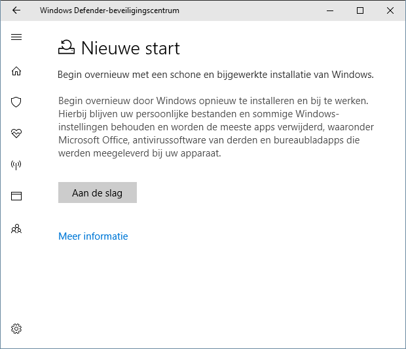This screenshot has height=349, width=406.
Task: Open the hamburger navigation menu
Action: point(16,37)
